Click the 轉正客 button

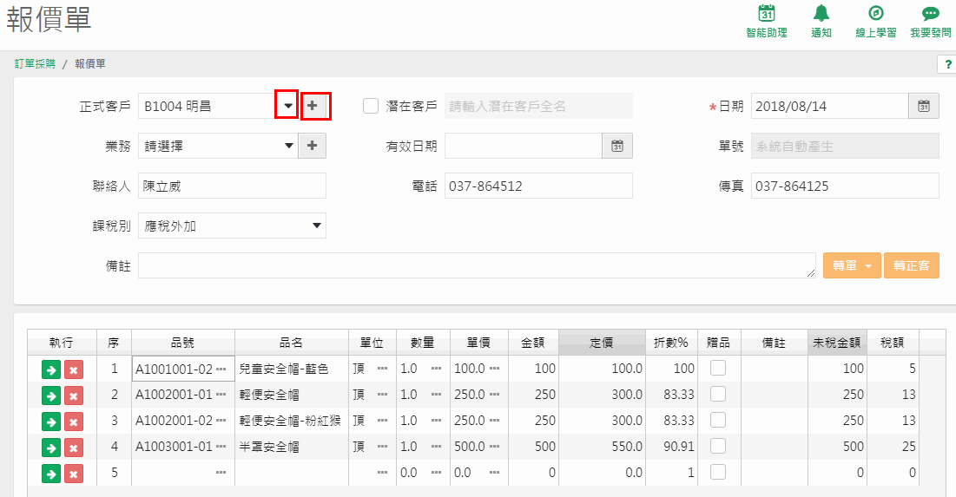[x=912, y=265]
